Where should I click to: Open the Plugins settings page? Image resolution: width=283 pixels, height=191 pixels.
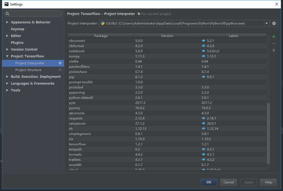17,42
